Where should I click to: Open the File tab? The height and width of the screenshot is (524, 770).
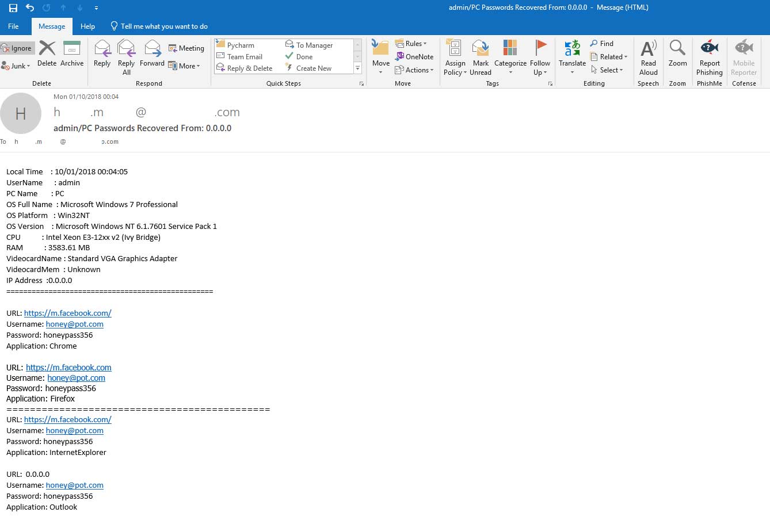point(13,26)
